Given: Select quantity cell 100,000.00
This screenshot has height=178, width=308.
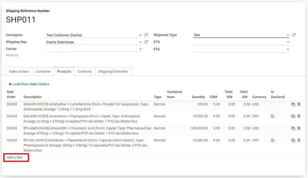Looking at the screenshot, I should 199,128.
